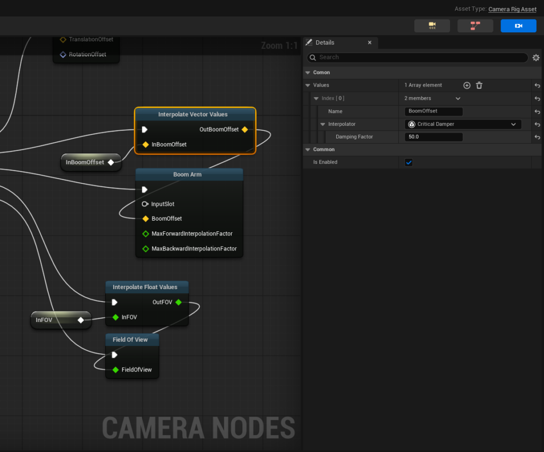Click the MaxForwardInterpolationFactor pin
The image size is (544, 452).
[x=146, y=234]
